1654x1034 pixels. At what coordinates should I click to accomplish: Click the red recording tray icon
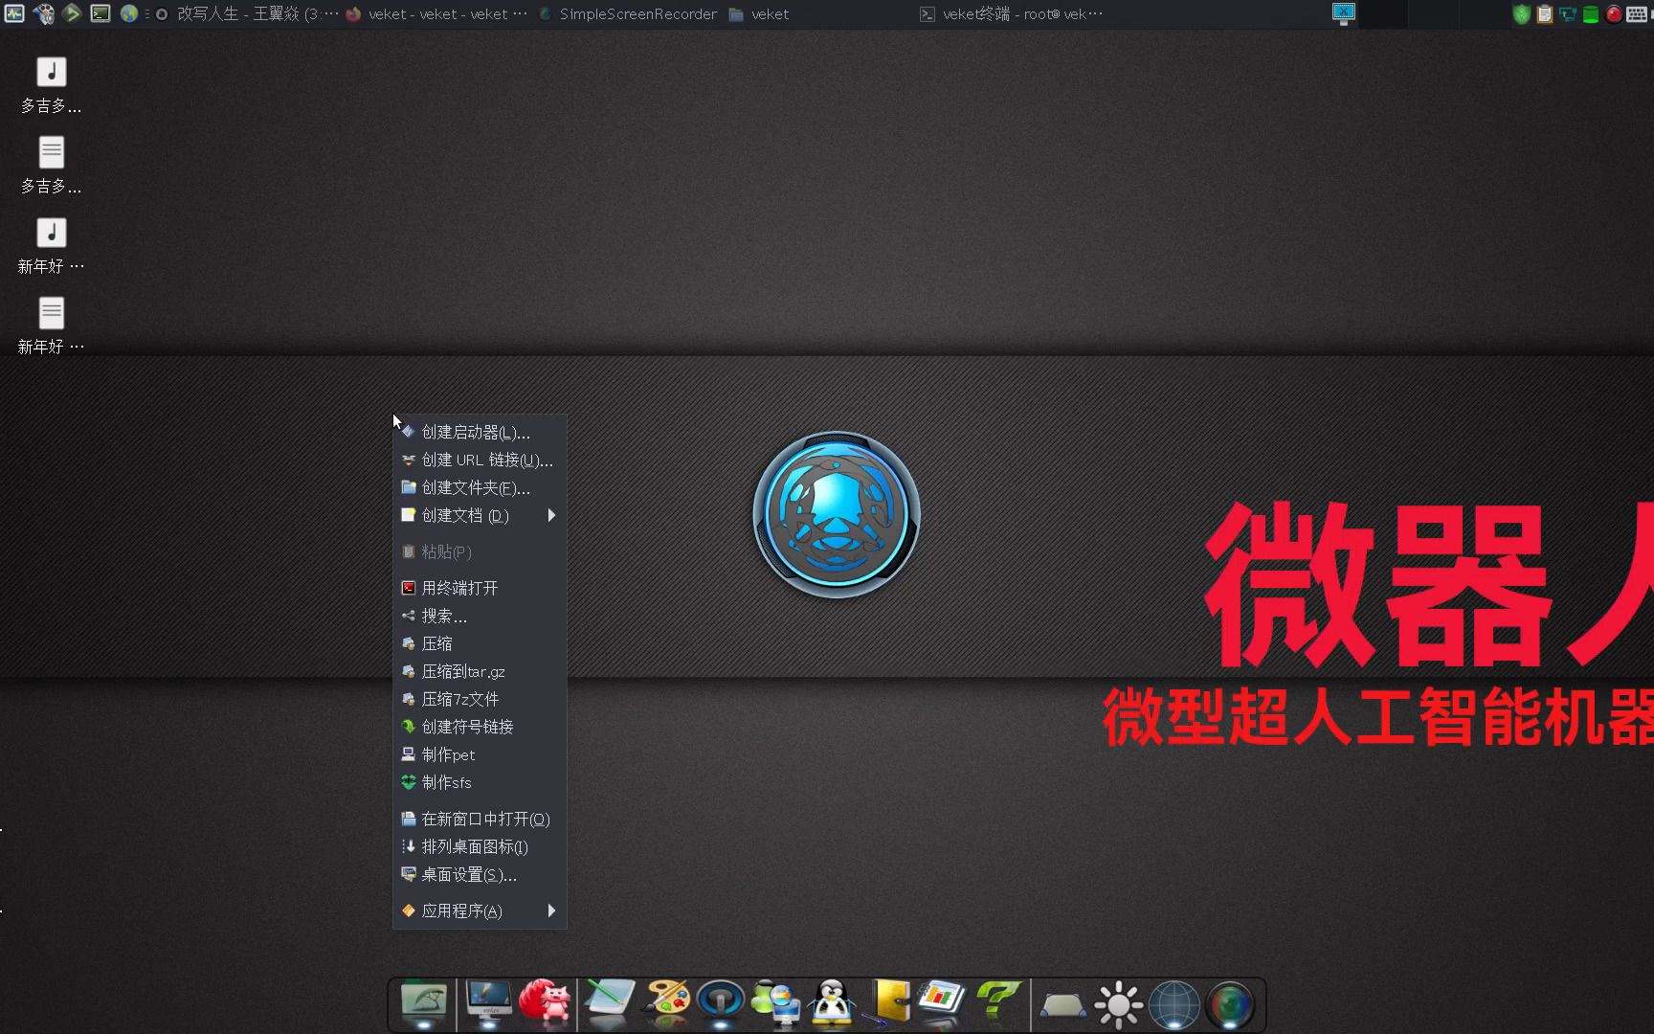[1614, 14]
